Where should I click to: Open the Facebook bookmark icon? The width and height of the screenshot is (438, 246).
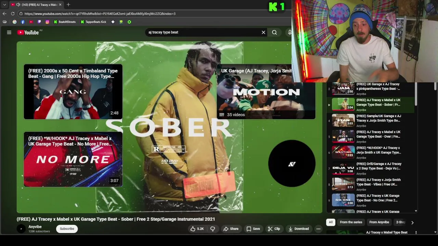click(23, 22)
